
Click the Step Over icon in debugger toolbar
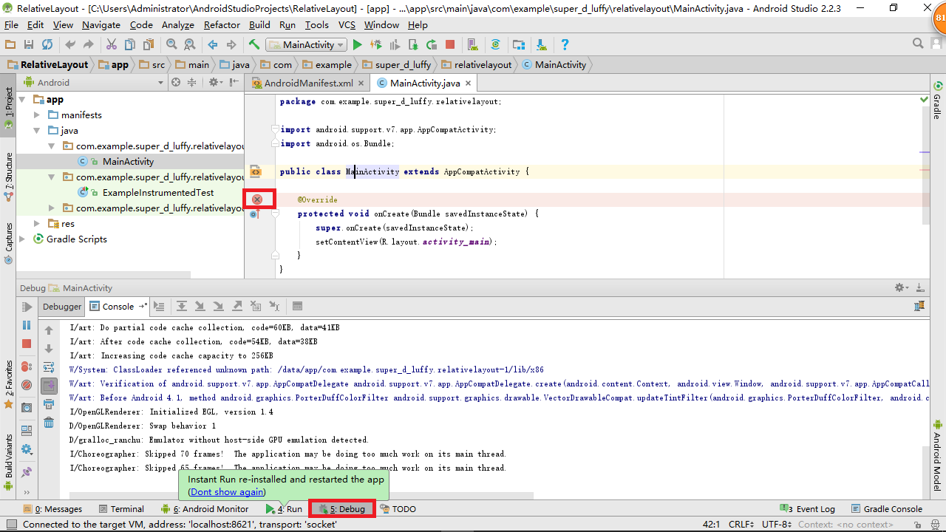point(182,306)
